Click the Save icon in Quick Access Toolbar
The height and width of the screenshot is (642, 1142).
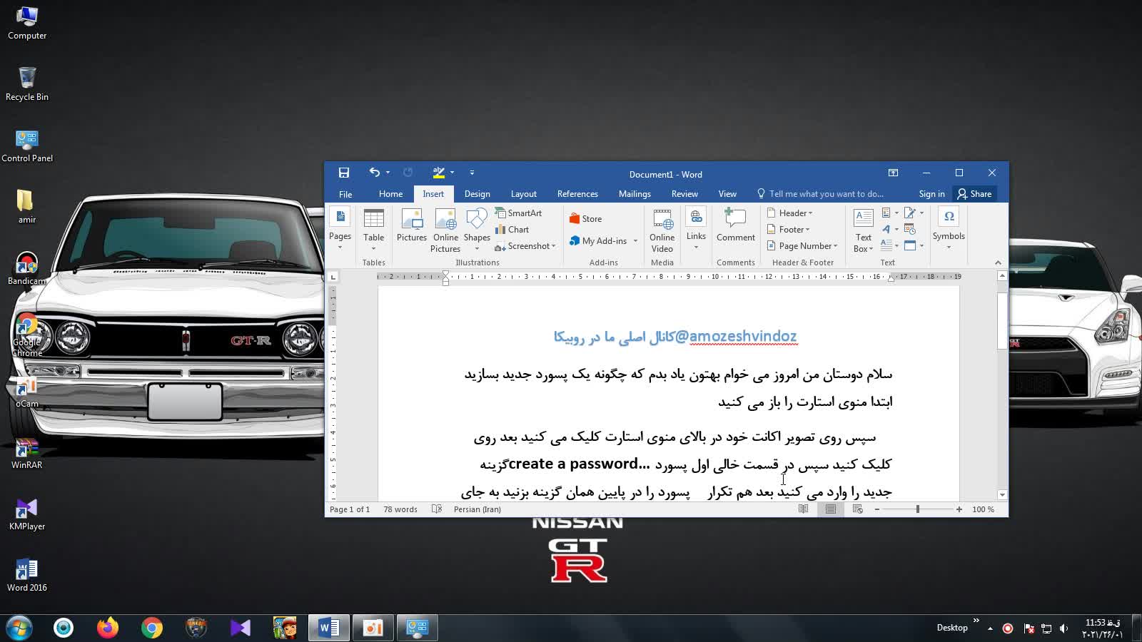pyautogui.click(x=344, y=173)
